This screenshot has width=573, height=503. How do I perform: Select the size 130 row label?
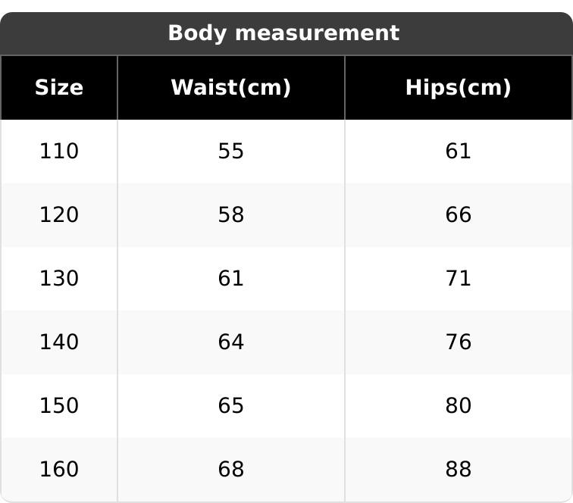(x=59, y=279)
